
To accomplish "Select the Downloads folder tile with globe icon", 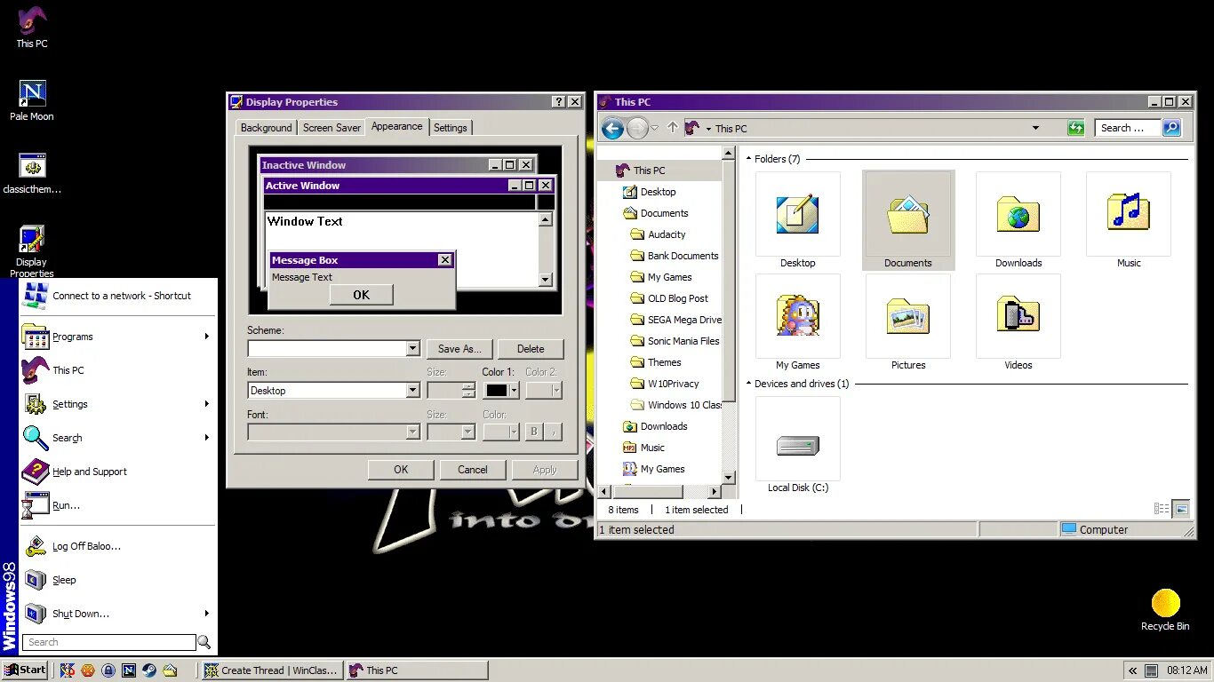I will coord(1018,220).
